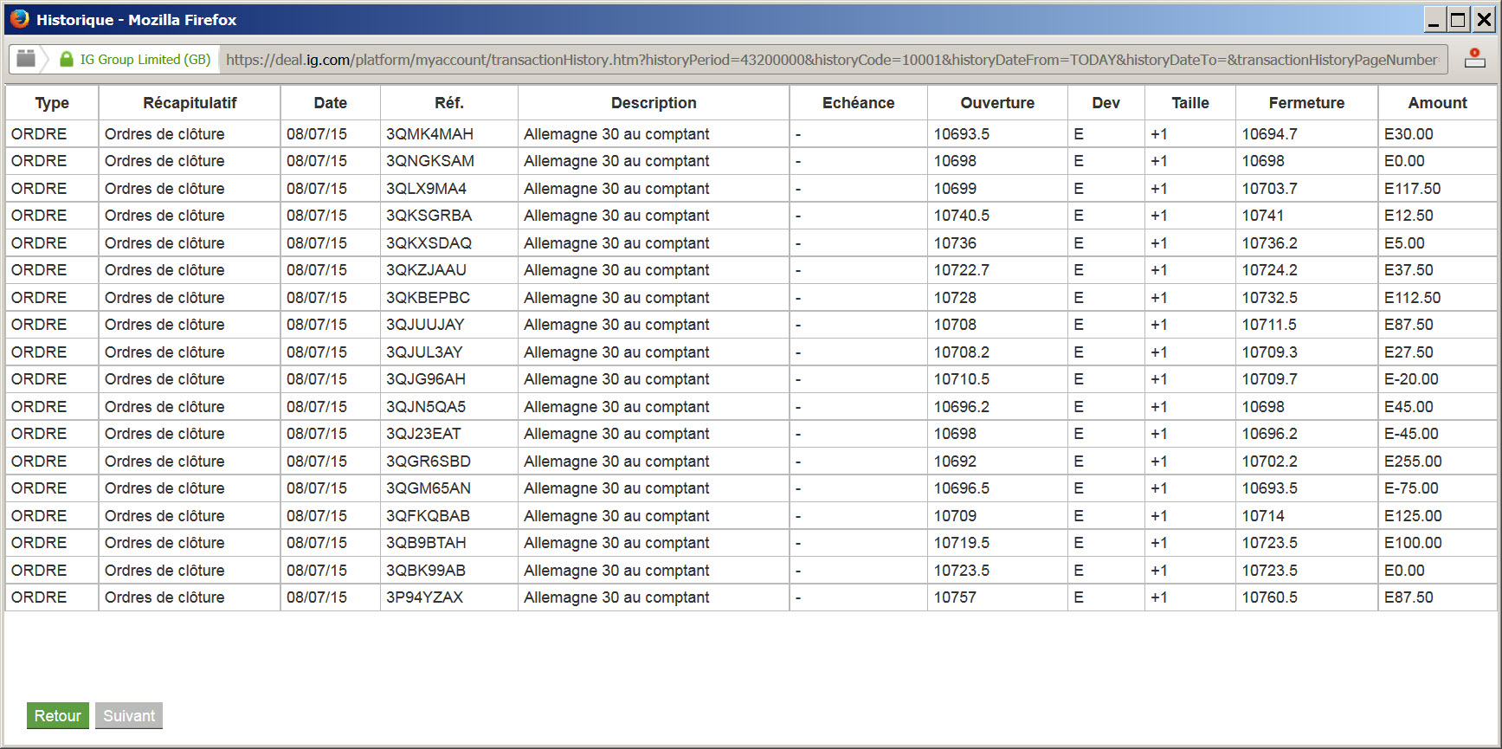Select reference 3QLX9MA4
Screen dimensions: 1502x749
427,189
